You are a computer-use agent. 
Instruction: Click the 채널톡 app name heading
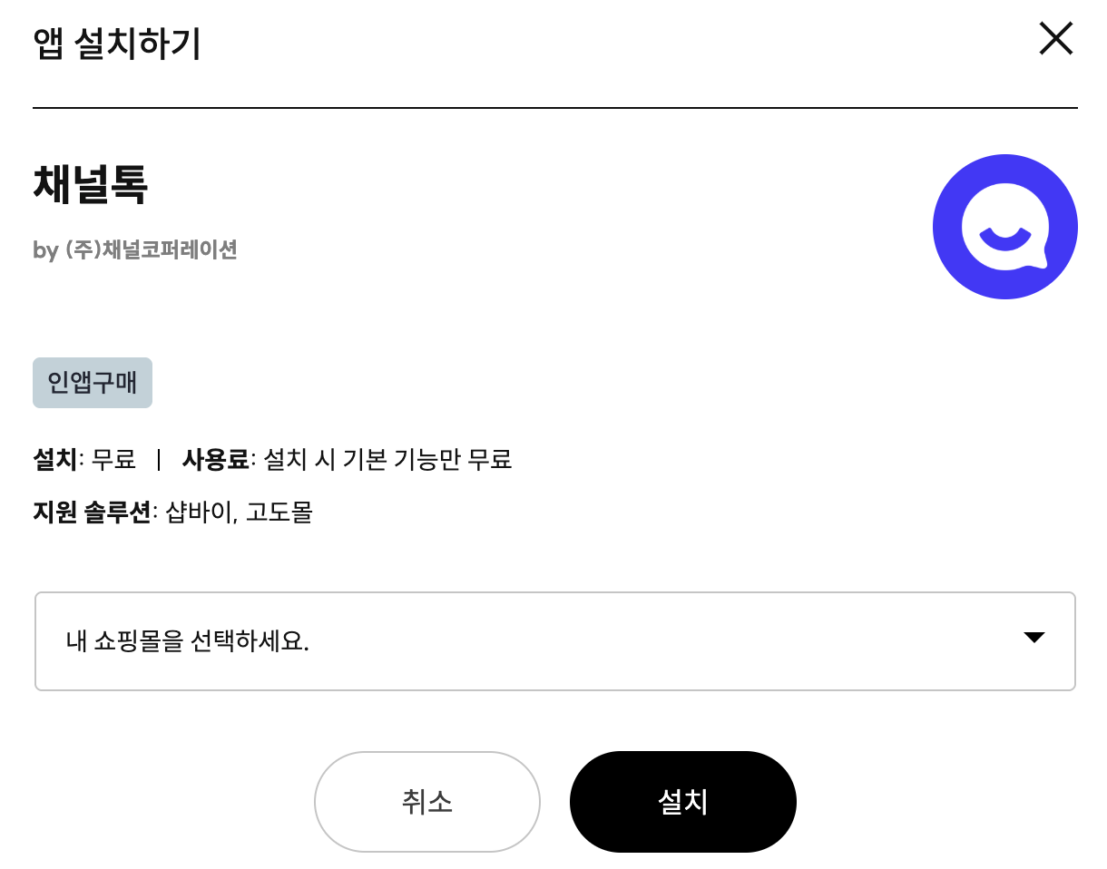pyautogui.click(x=91, y=185)
